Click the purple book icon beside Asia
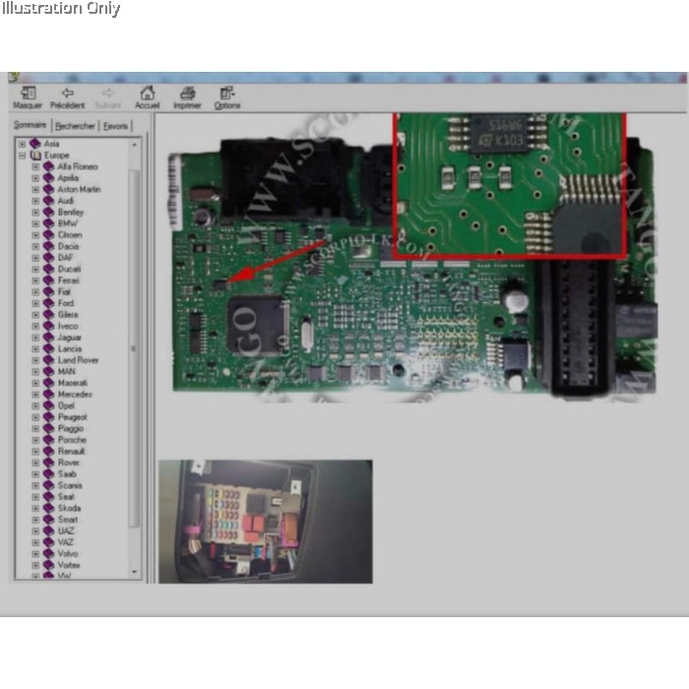This screenshot has width=689, height=689. [36, 144]
